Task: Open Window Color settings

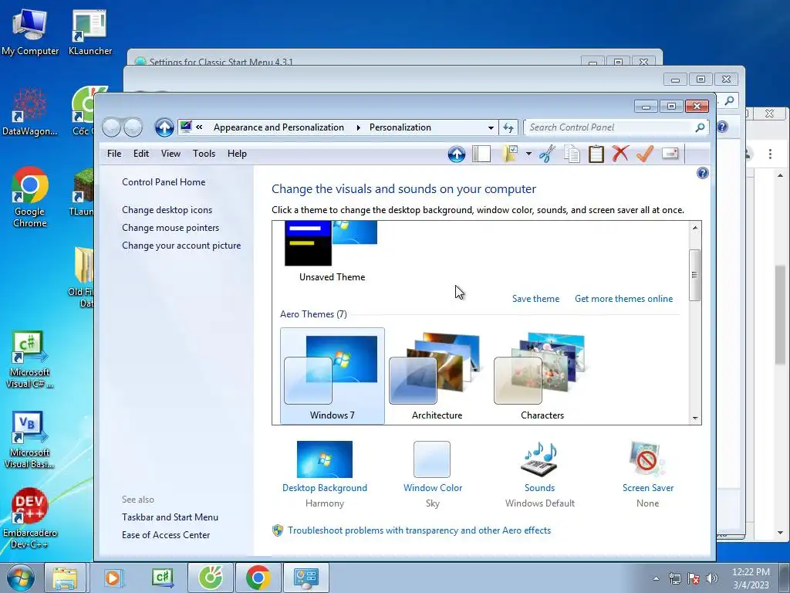Action: pos(433,474)
